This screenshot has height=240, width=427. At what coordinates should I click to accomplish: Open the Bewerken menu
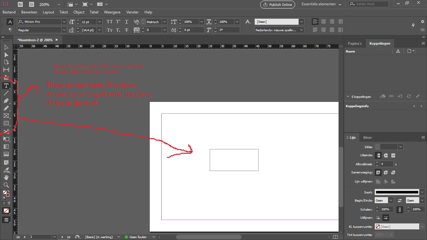pyautogui.click(x=29, y=12)
